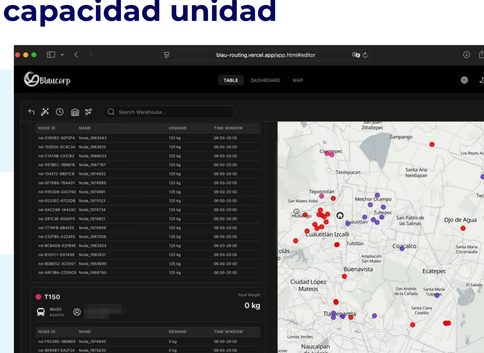The height and width of the screenshot is (353, 484).
Task: Click the browser share icon
Action: 481,55
